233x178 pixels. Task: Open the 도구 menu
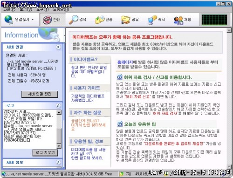[42, 9]
